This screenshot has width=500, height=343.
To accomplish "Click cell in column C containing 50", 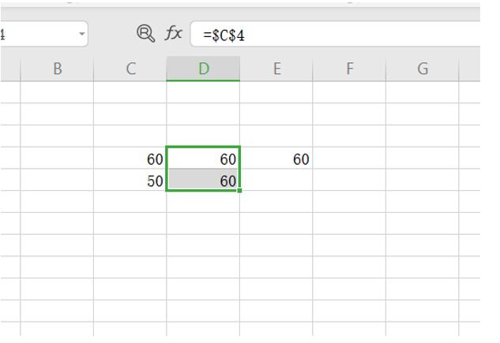I will pos(130,181).
